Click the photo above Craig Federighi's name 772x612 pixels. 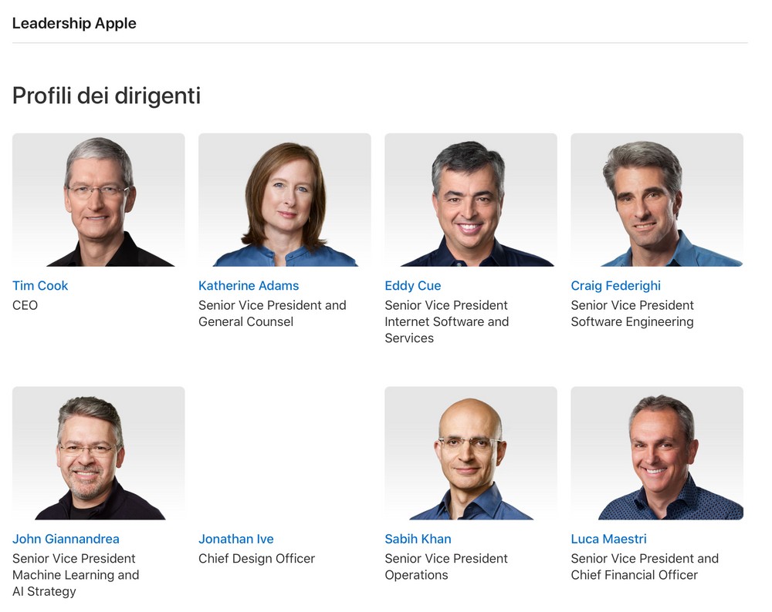coord(657,200)
